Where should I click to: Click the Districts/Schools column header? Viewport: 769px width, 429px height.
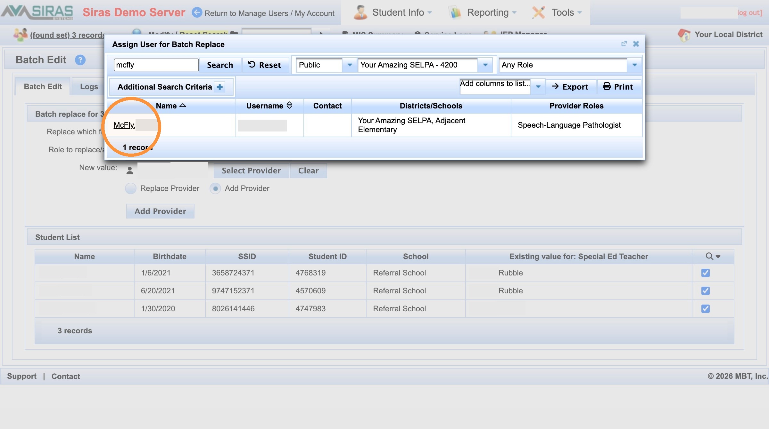431,106
